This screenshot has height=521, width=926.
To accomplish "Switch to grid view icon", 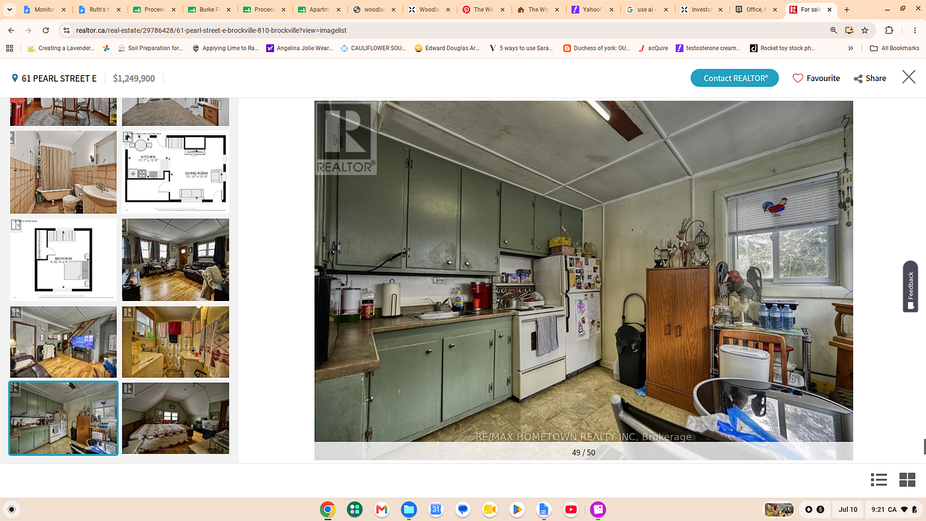I will click(907, 480).
